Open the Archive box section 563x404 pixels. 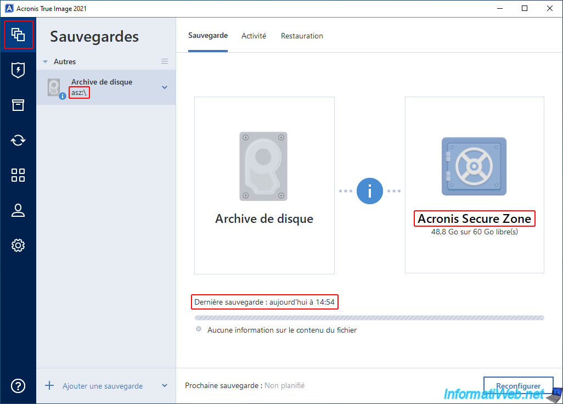(18, 105)
